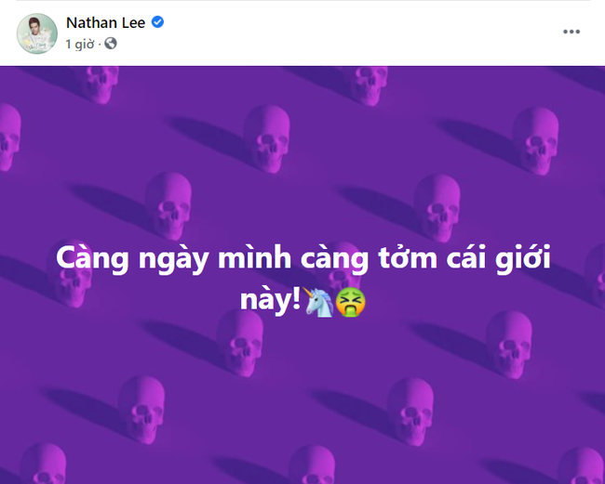Click the blue verified badge
Screen dimensions: 605x484
click(x=157, y=22)
